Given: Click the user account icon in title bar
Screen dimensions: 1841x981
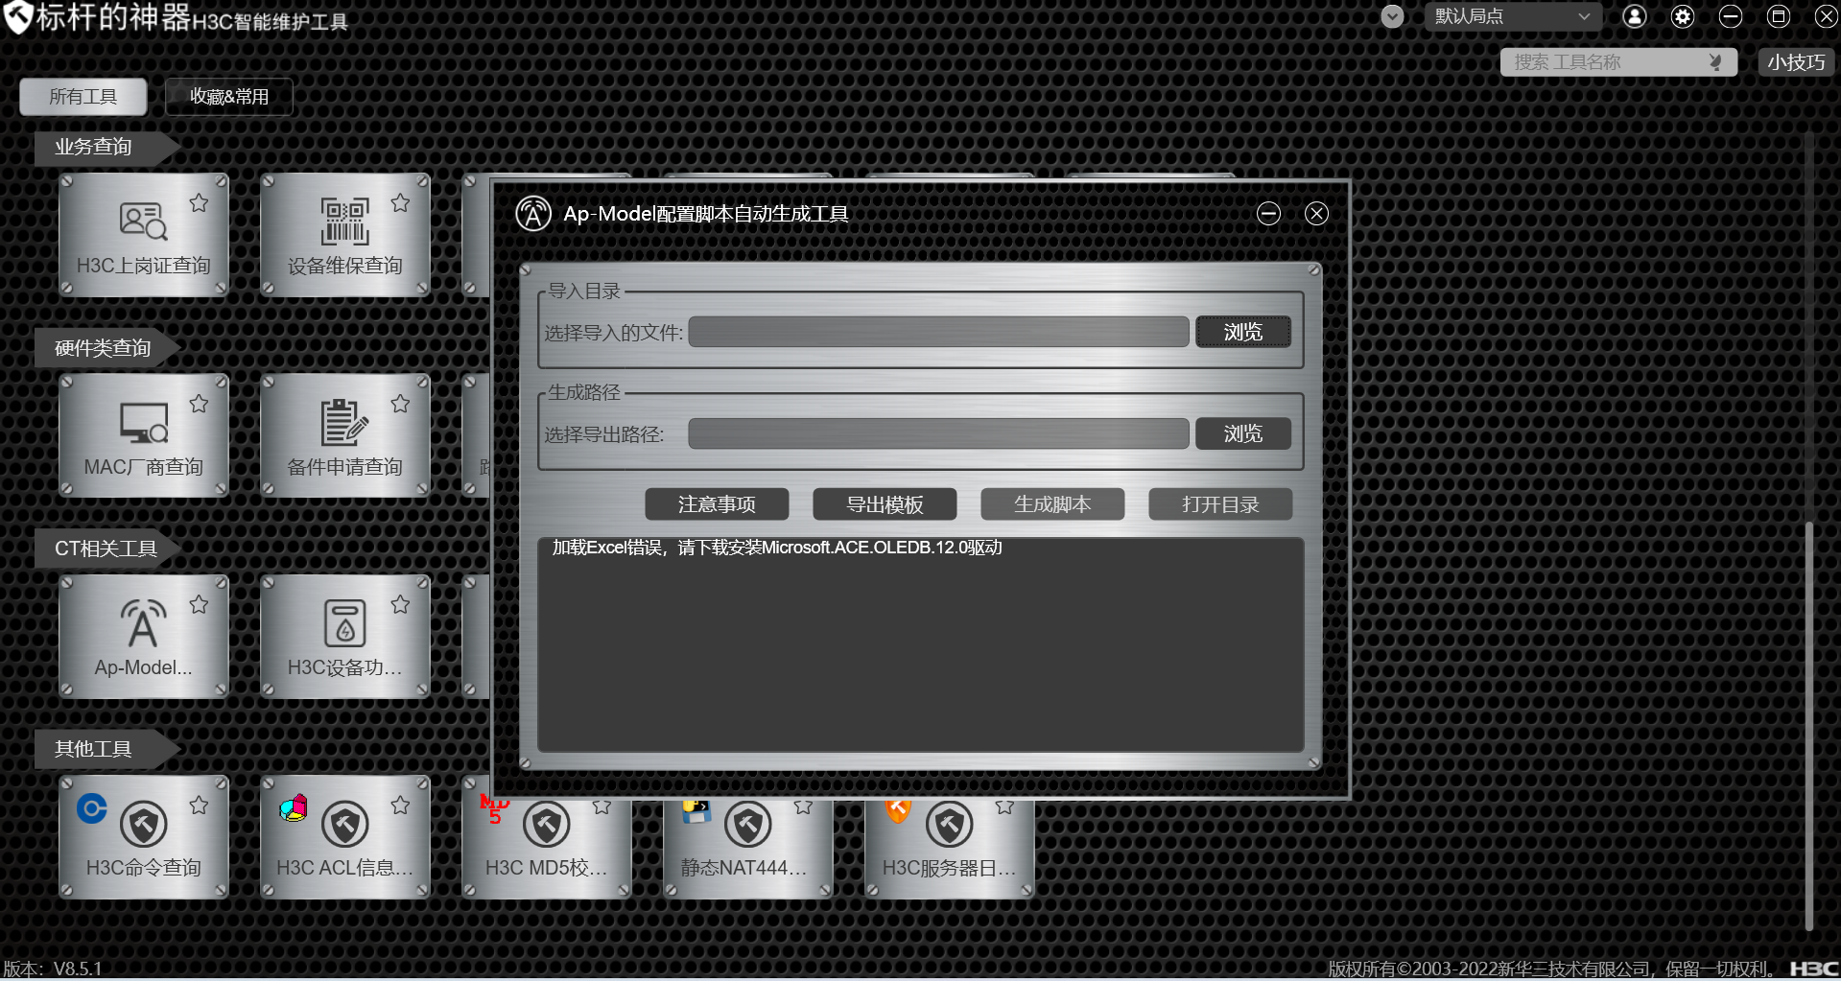Looking at the screenshot, I should pos(1635,16).
